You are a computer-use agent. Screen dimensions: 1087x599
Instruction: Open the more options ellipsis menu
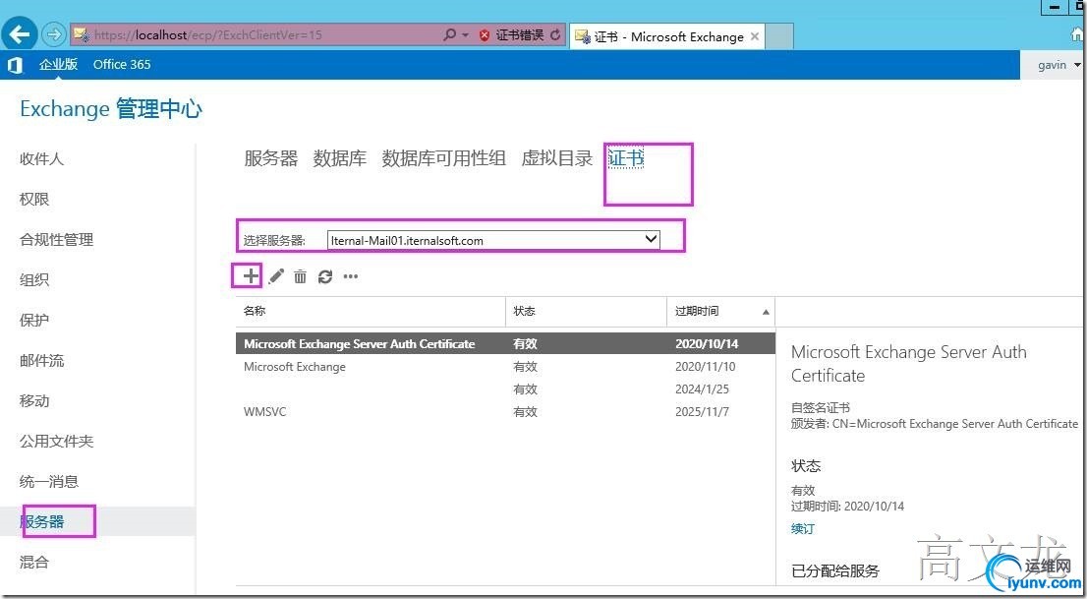coord(351,276)
